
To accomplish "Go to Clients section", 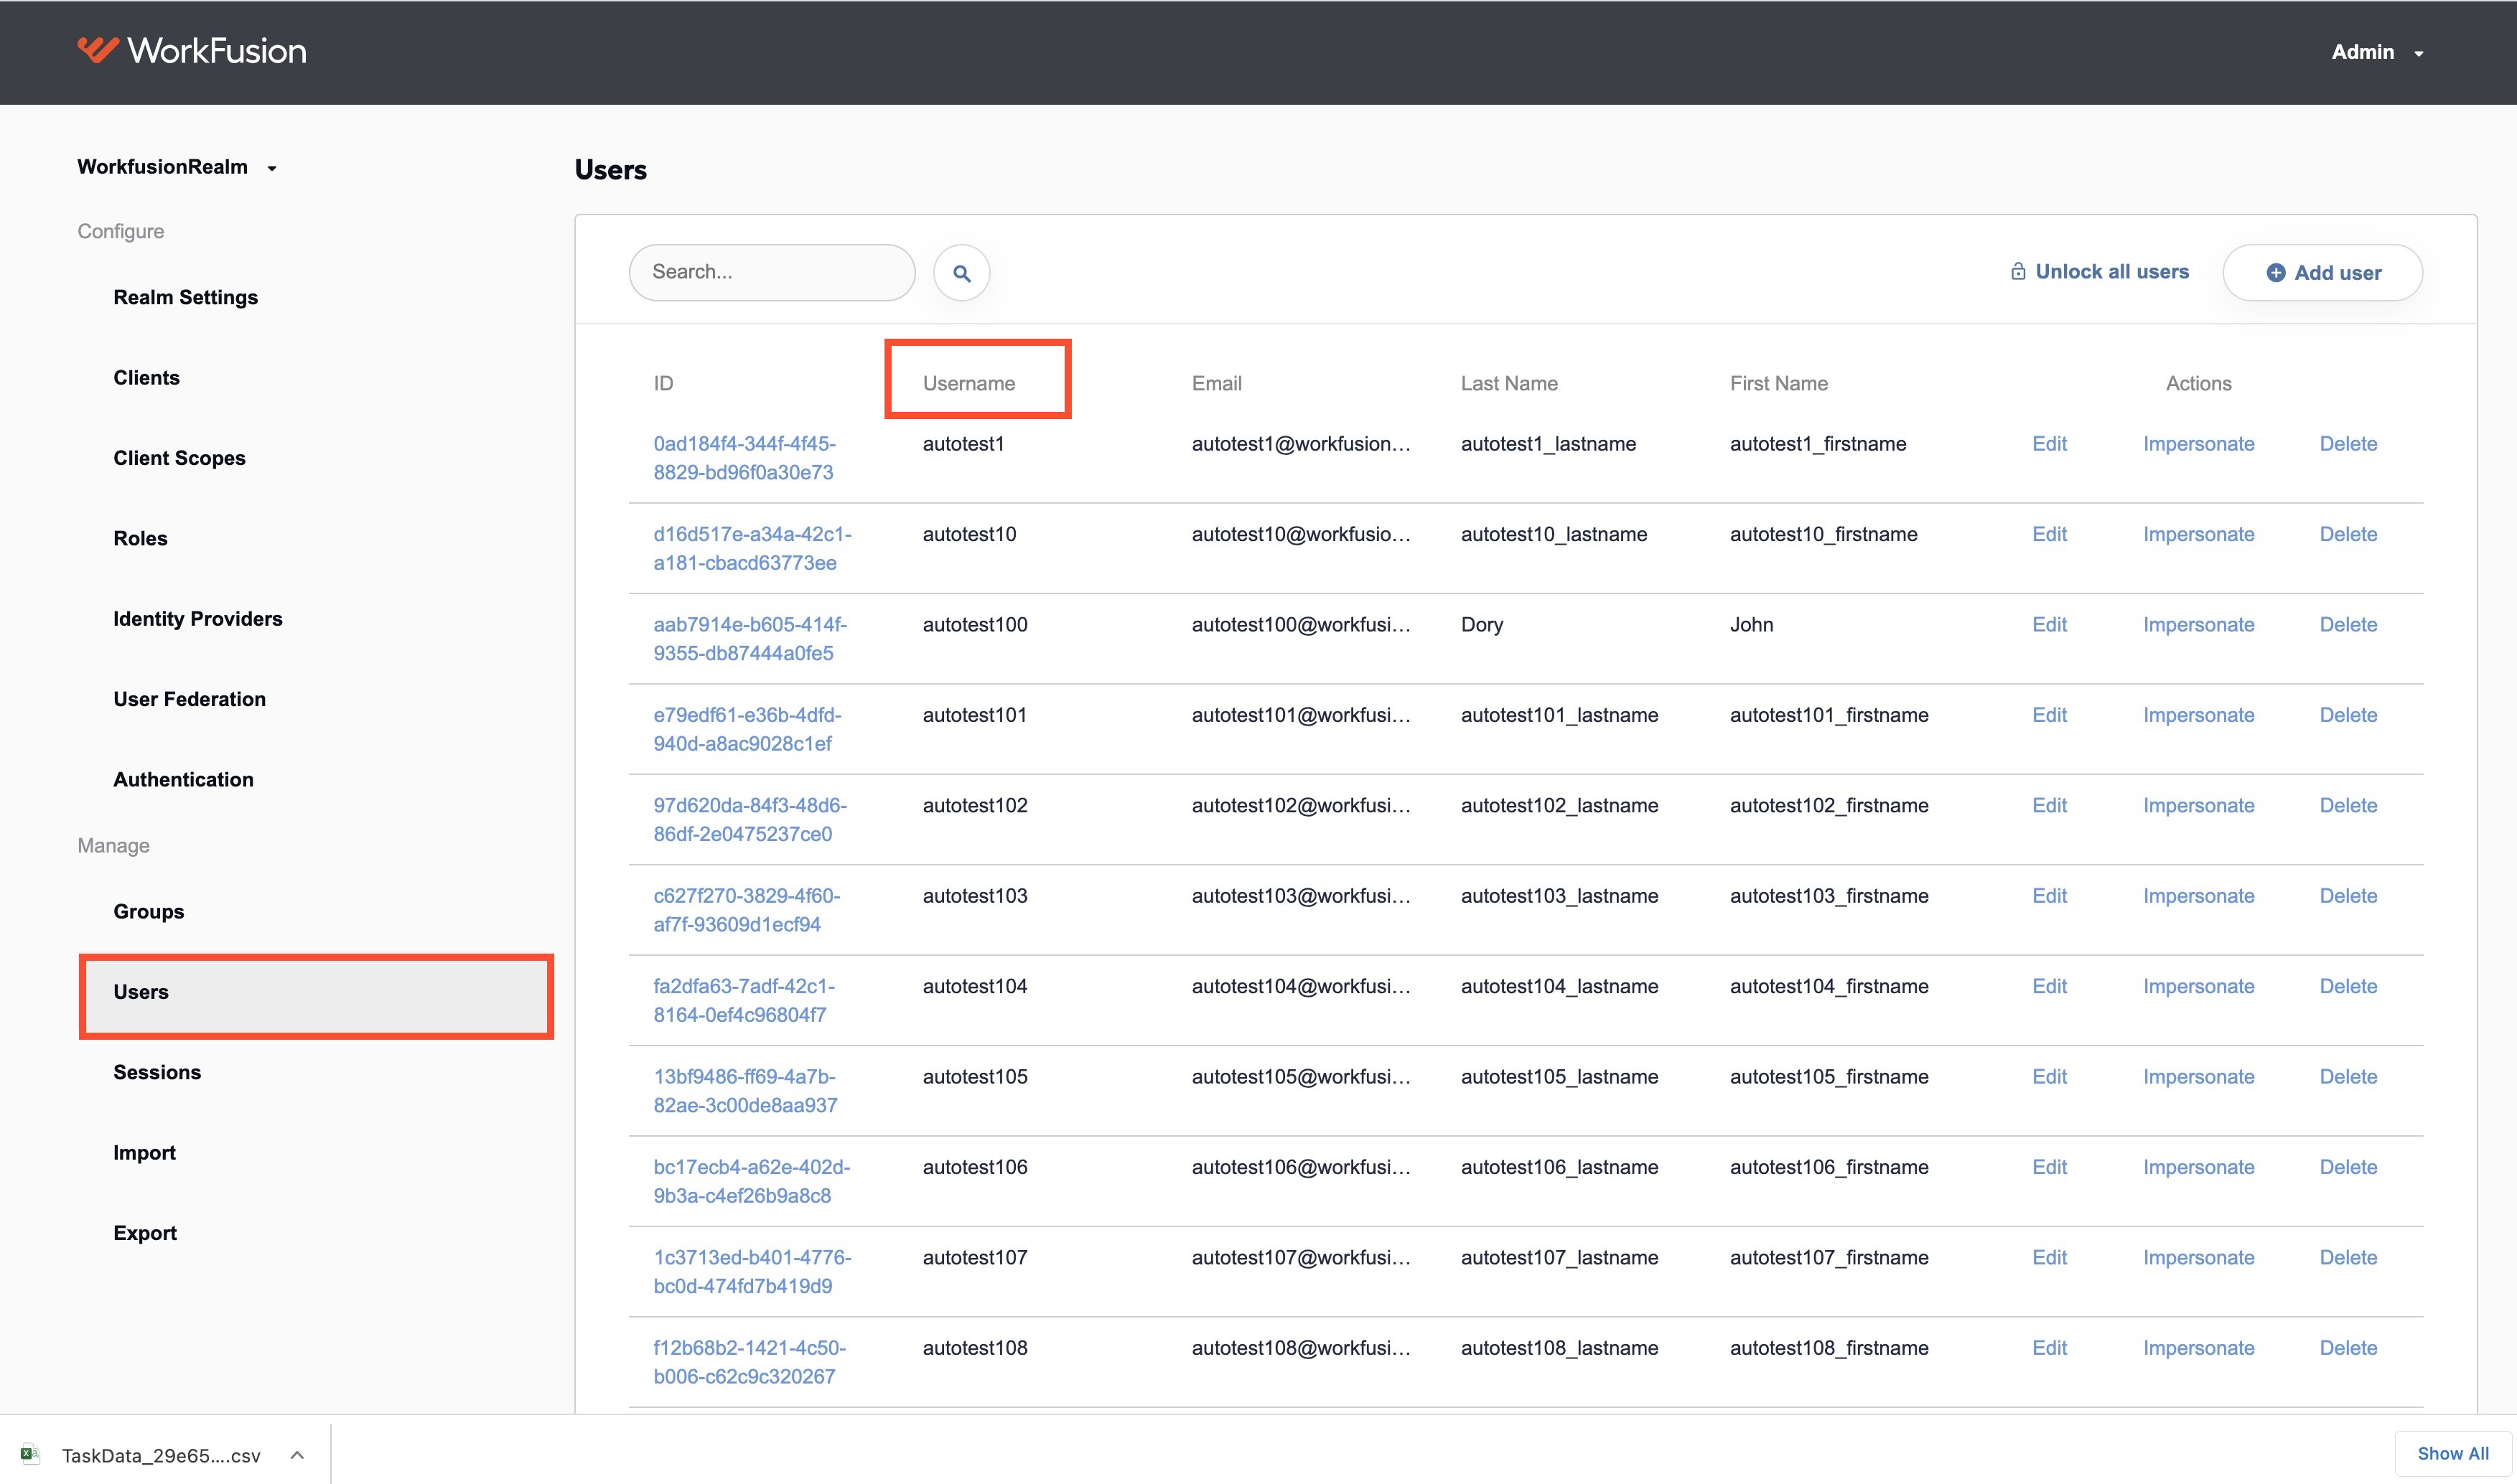I will 146,377.
